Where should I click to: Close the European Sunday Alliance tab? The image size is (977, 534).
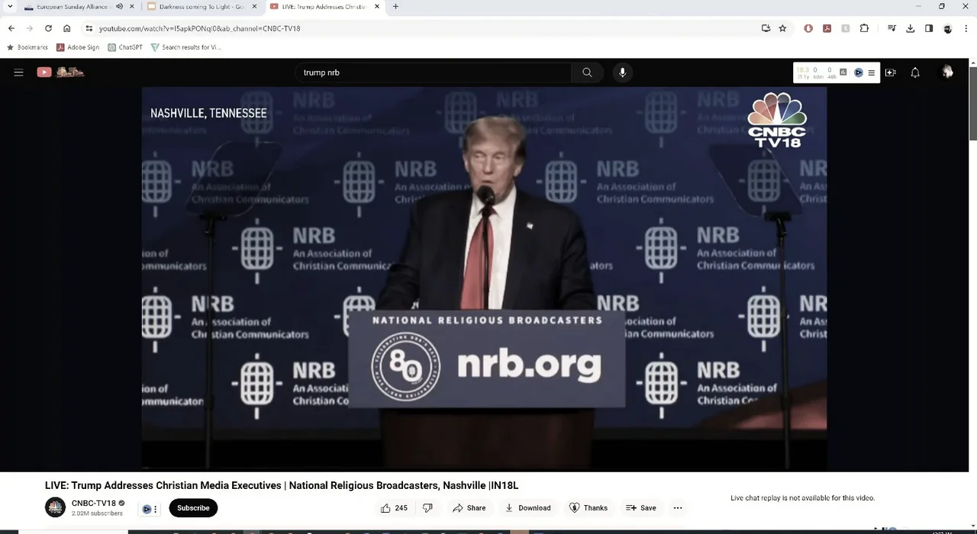pos(132,7)
